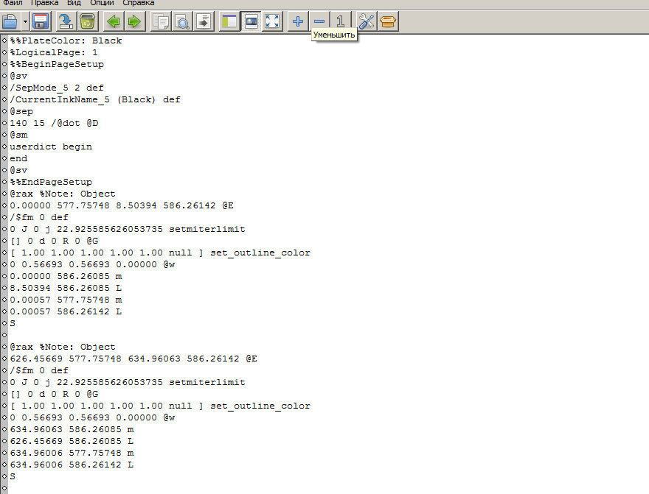
Task: Go to next file with right green arrow
Action: pyautogui.click(x=134, y=21)
